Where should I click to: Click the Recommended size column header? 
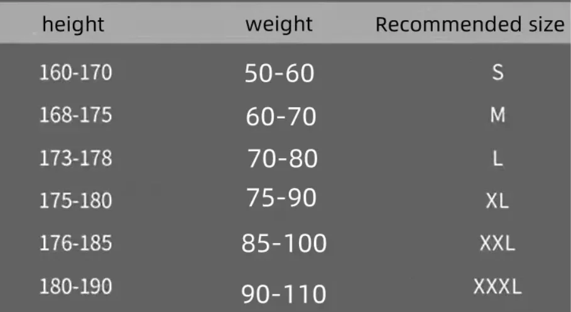click(470, 24)
